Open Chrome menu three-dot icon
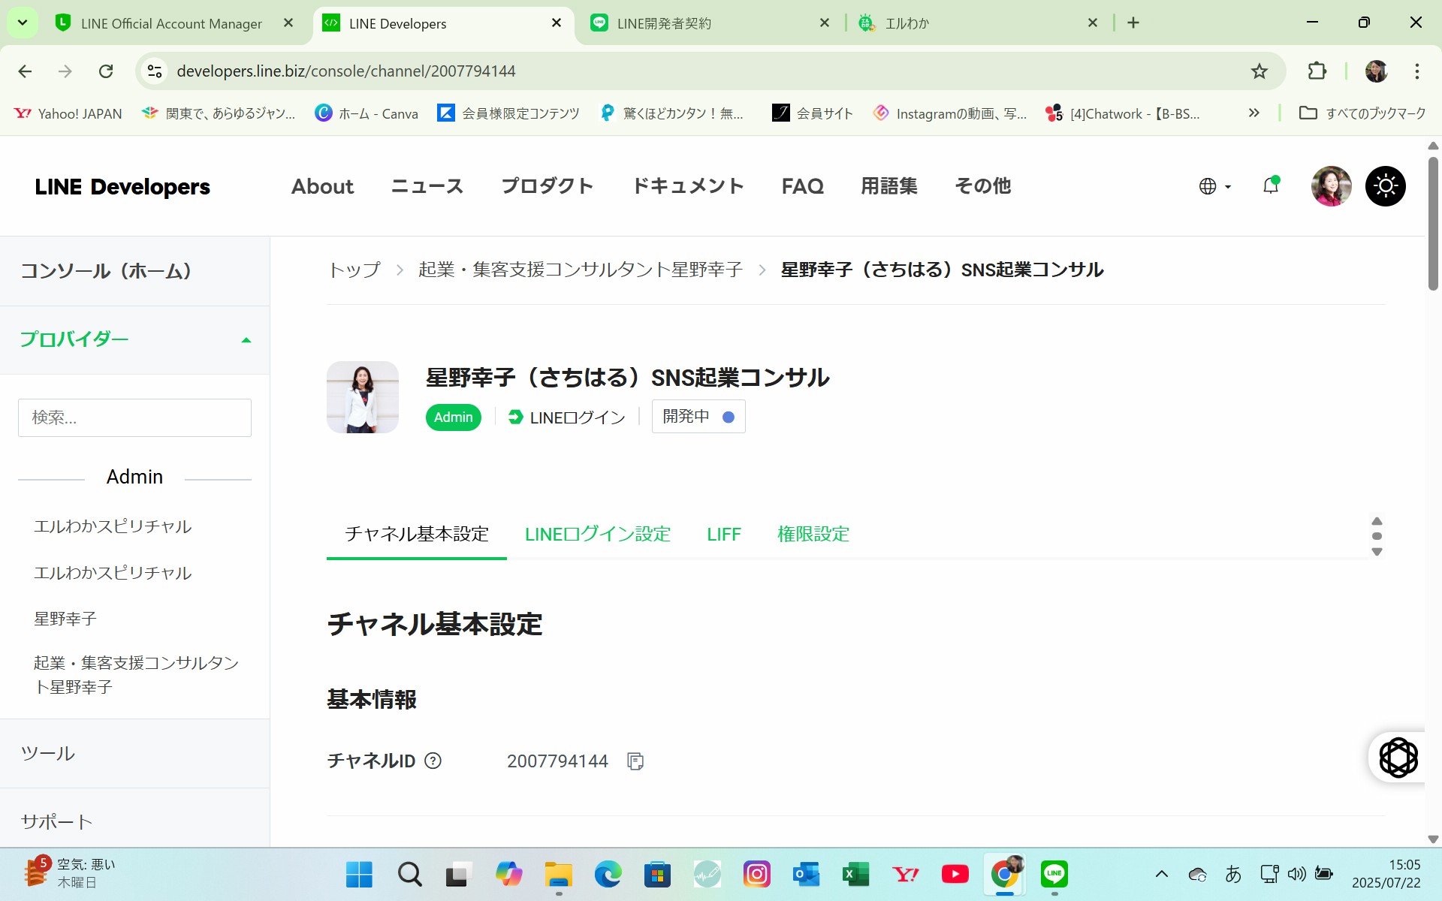This screenshot has height=901, width=1442. point(1416,71)
